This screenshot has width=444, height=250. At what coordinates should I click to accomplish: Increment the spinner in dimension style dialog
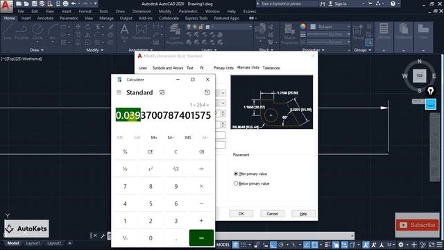(x=223, y=112)
